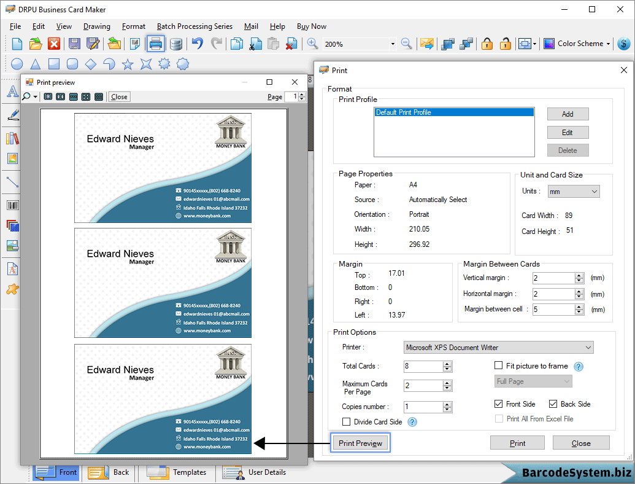This screenshot has width=635, height=484.
Task: Uncheck the Front Side checkbox
Action: tap(499, 404)
